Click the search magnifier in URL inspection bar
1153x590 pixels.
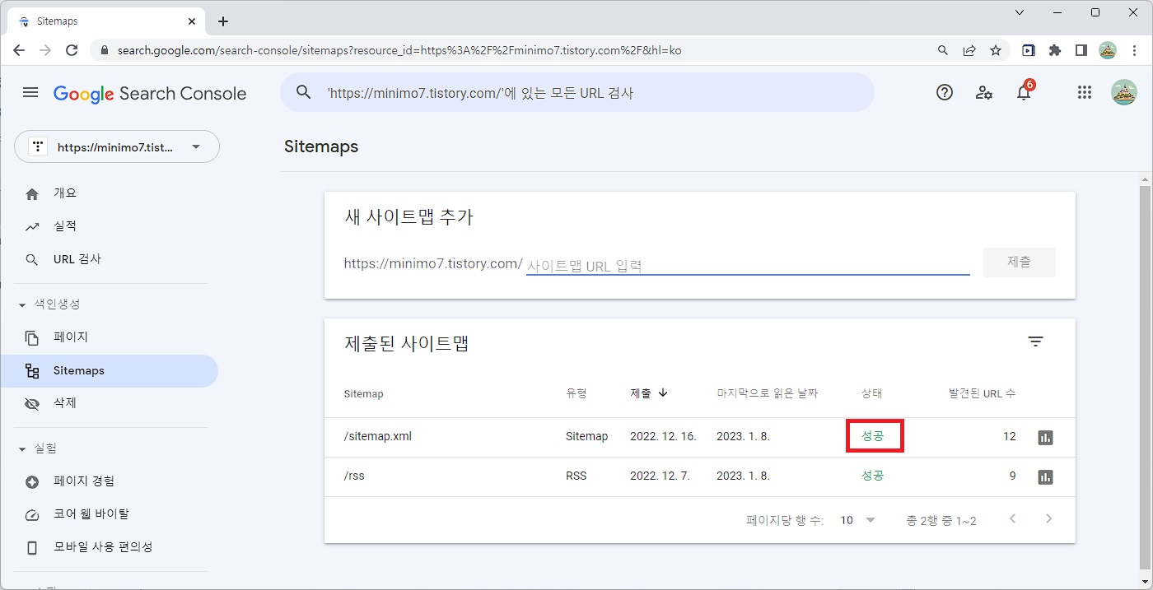304,93
